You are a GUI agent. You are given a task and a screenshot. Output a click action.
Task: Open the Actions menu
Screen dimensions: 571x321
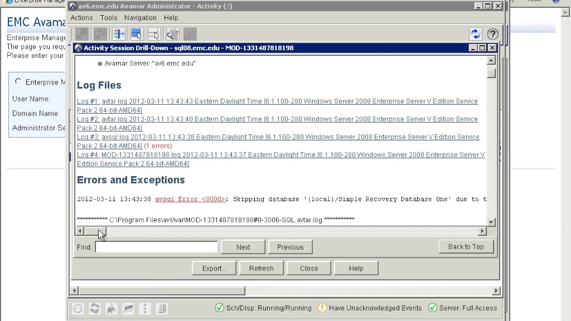point(82,18)
